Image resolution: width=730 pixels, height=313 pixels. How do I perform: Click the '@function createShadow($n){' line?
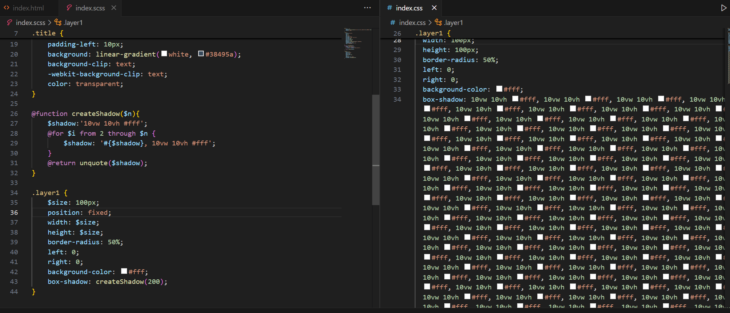pyautogui.click(x=85, y=113)
